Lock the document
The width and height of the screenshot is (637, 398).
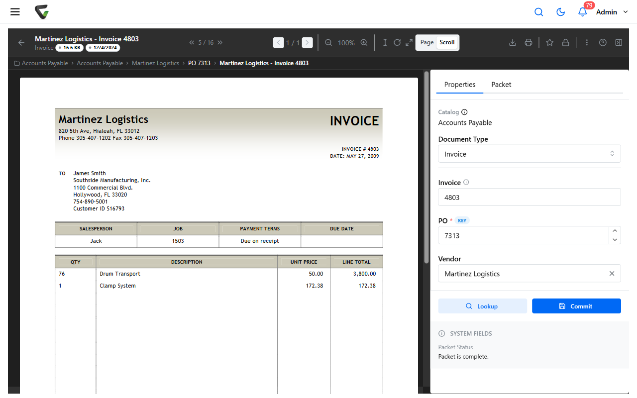566,43
